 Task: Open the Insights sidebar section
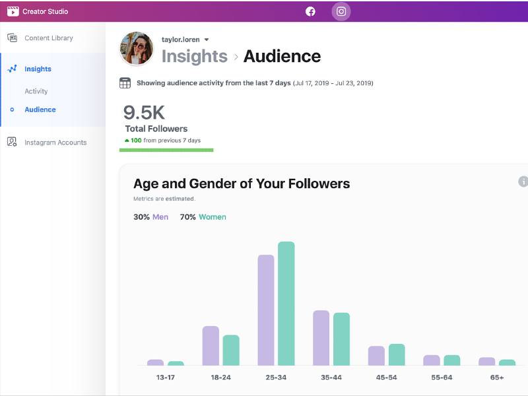click(38, 69)
